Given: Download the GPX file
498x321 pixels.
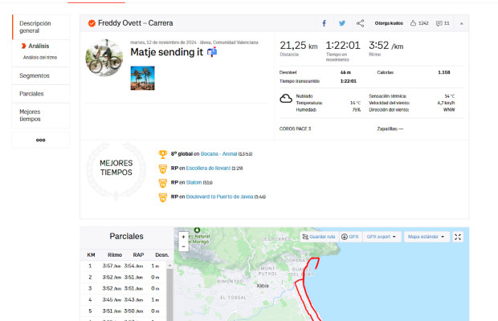Looking at the screenshot, I should [x=350, y=237].
